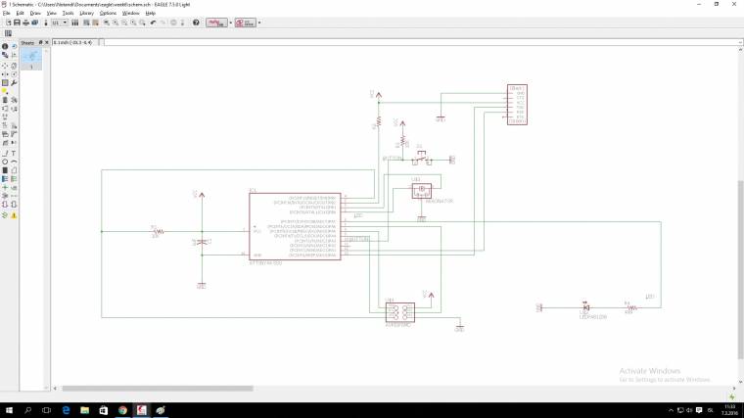The width and height of the screenshot is (744, 418).
Task: Select the Arc tool
Action: [x=14, y=162]
